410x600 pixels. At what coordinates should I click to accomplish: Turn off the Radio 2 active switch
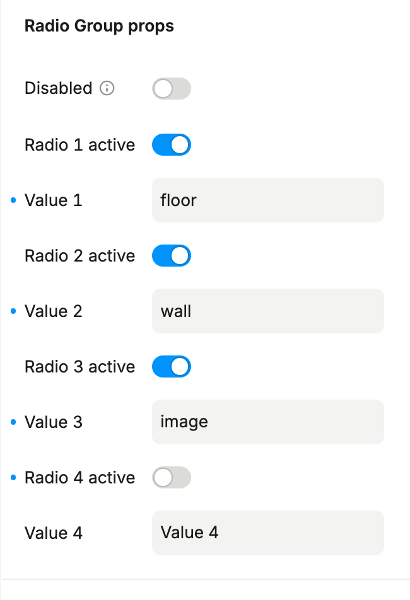tap(171, 256)
